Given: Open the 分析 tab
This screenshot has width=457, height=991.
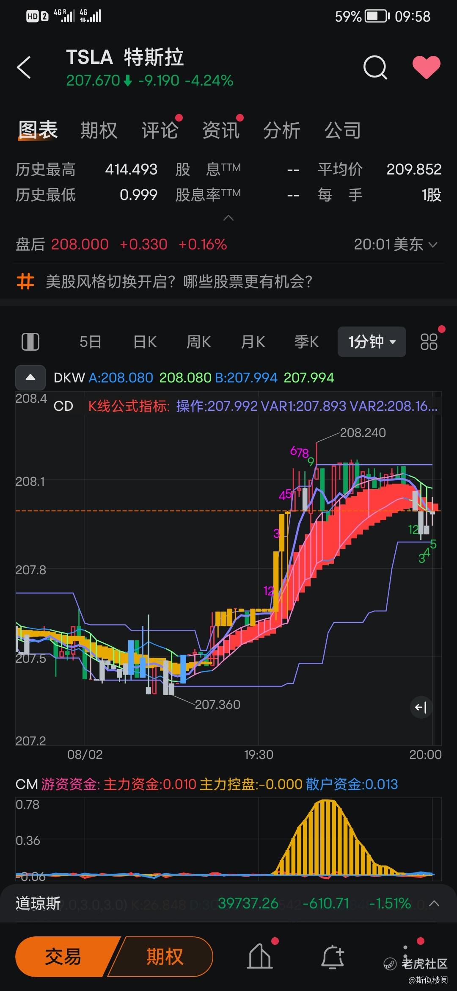Looking at the screenshot, I should (281, 130).
